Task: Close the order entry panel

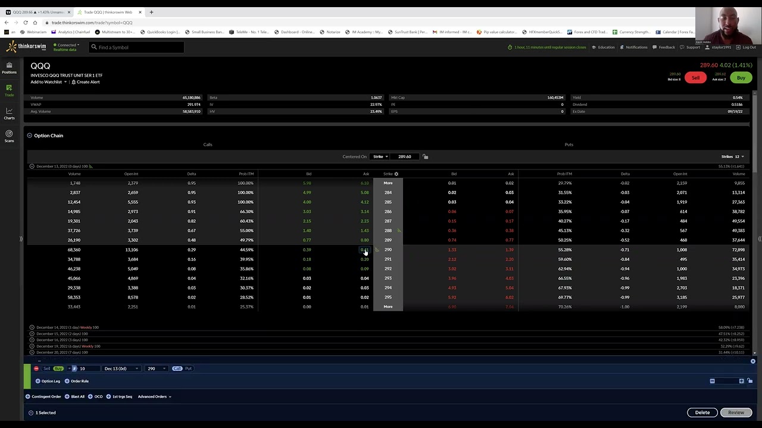Action: (x=752, y=361)
